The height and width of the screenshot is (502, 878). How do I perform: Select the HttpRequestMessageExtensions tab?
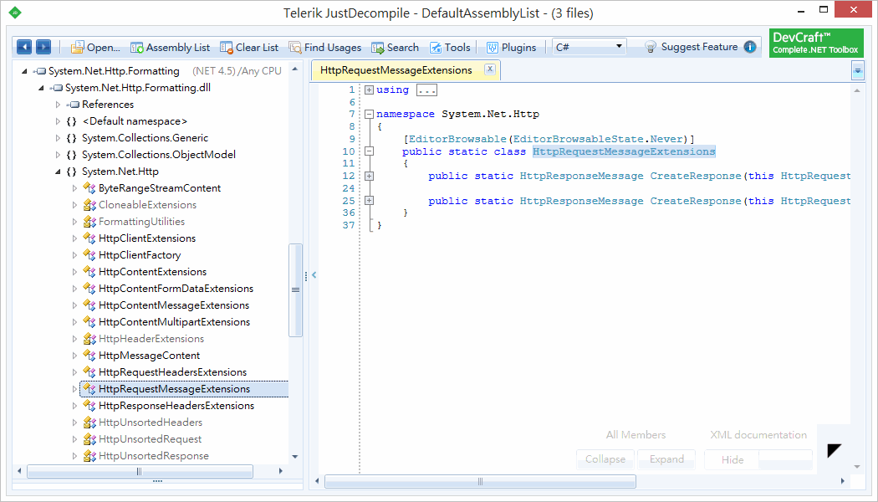pyautogui.click(x=396, y=70)
